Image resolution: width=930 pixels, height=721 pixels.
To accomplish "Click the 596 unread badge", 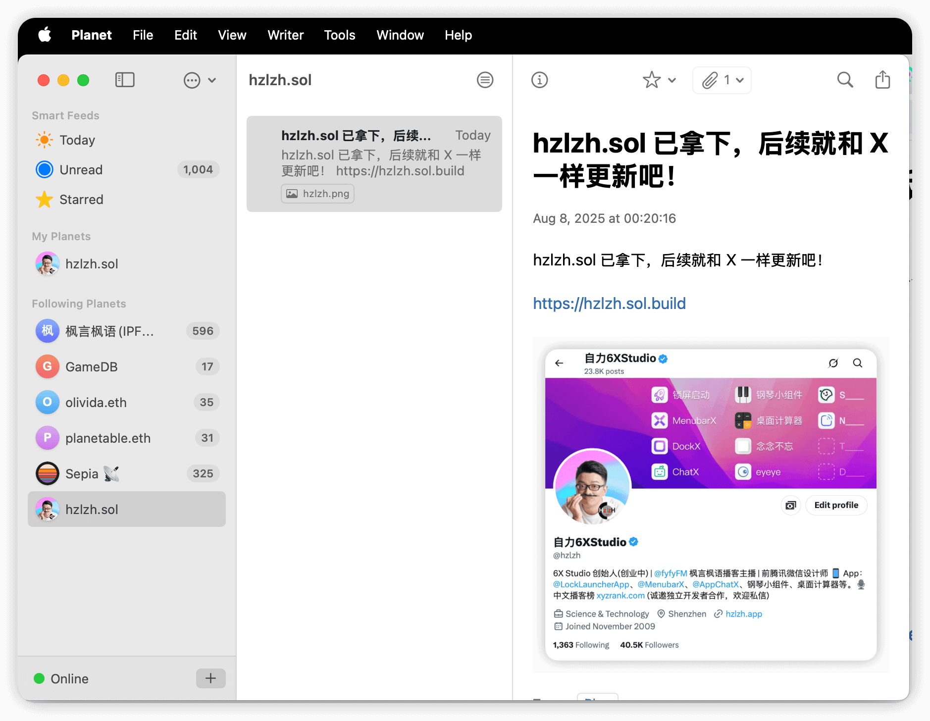I will click(x=203, y=331).
